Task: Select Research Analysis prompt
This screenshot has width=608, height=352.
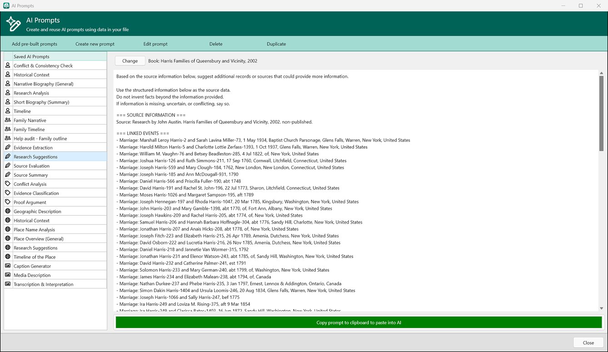Action: 55,93
